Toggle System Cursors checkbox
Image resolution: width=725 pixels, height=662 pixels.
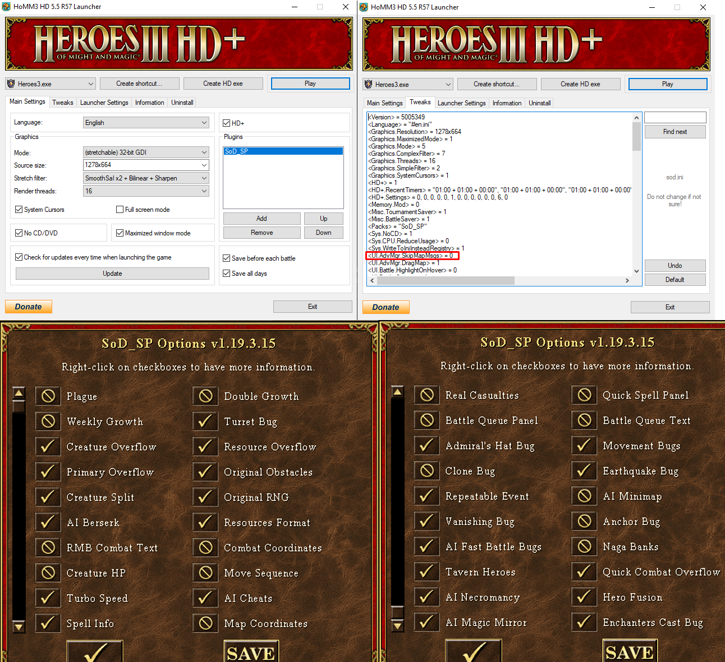(19, 210)
